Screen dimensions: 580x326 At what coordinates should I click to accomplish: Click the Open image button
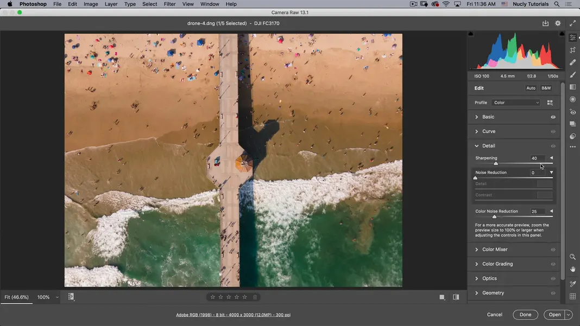[x=554, y=315]
